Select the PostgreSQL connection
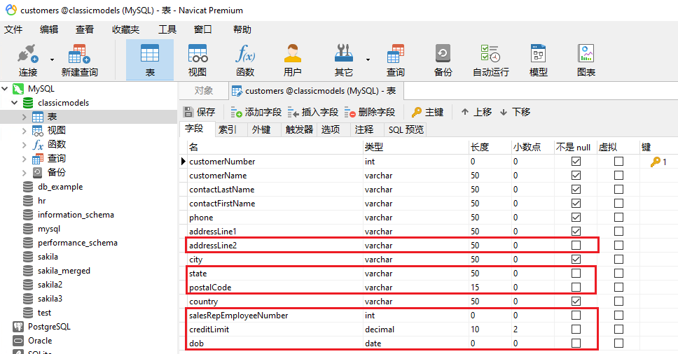 [x=49, y=327]
